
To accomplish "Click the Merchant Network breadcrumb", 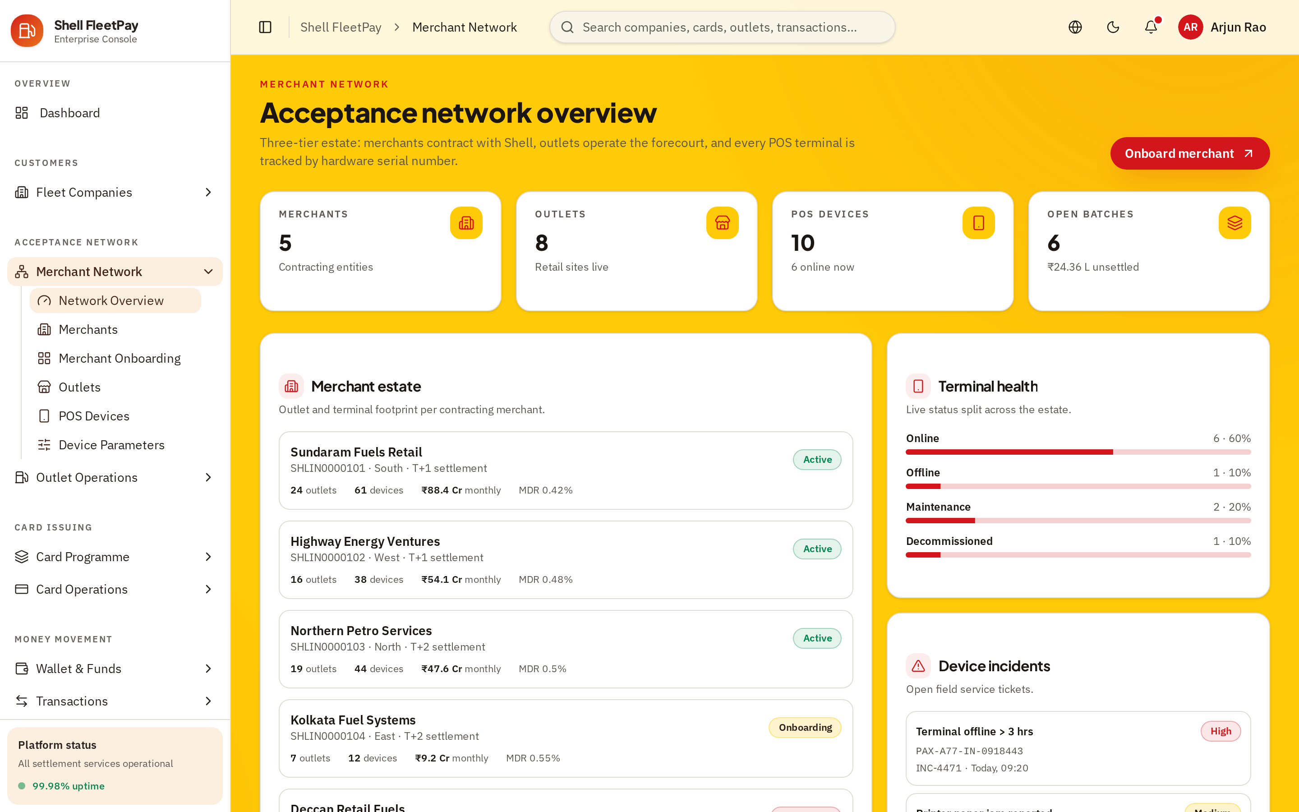I will pyautogui.click(x=464, y=27).
